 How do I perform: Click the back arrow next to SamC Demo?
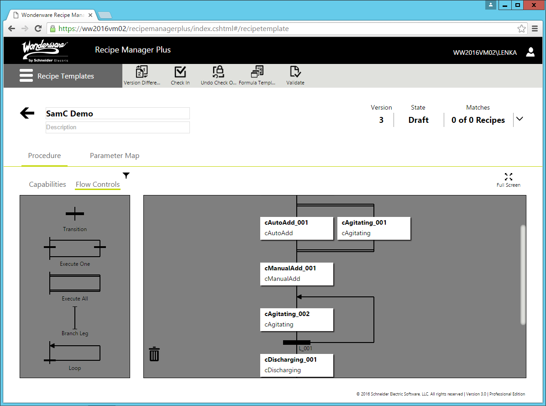click(27, 113)
